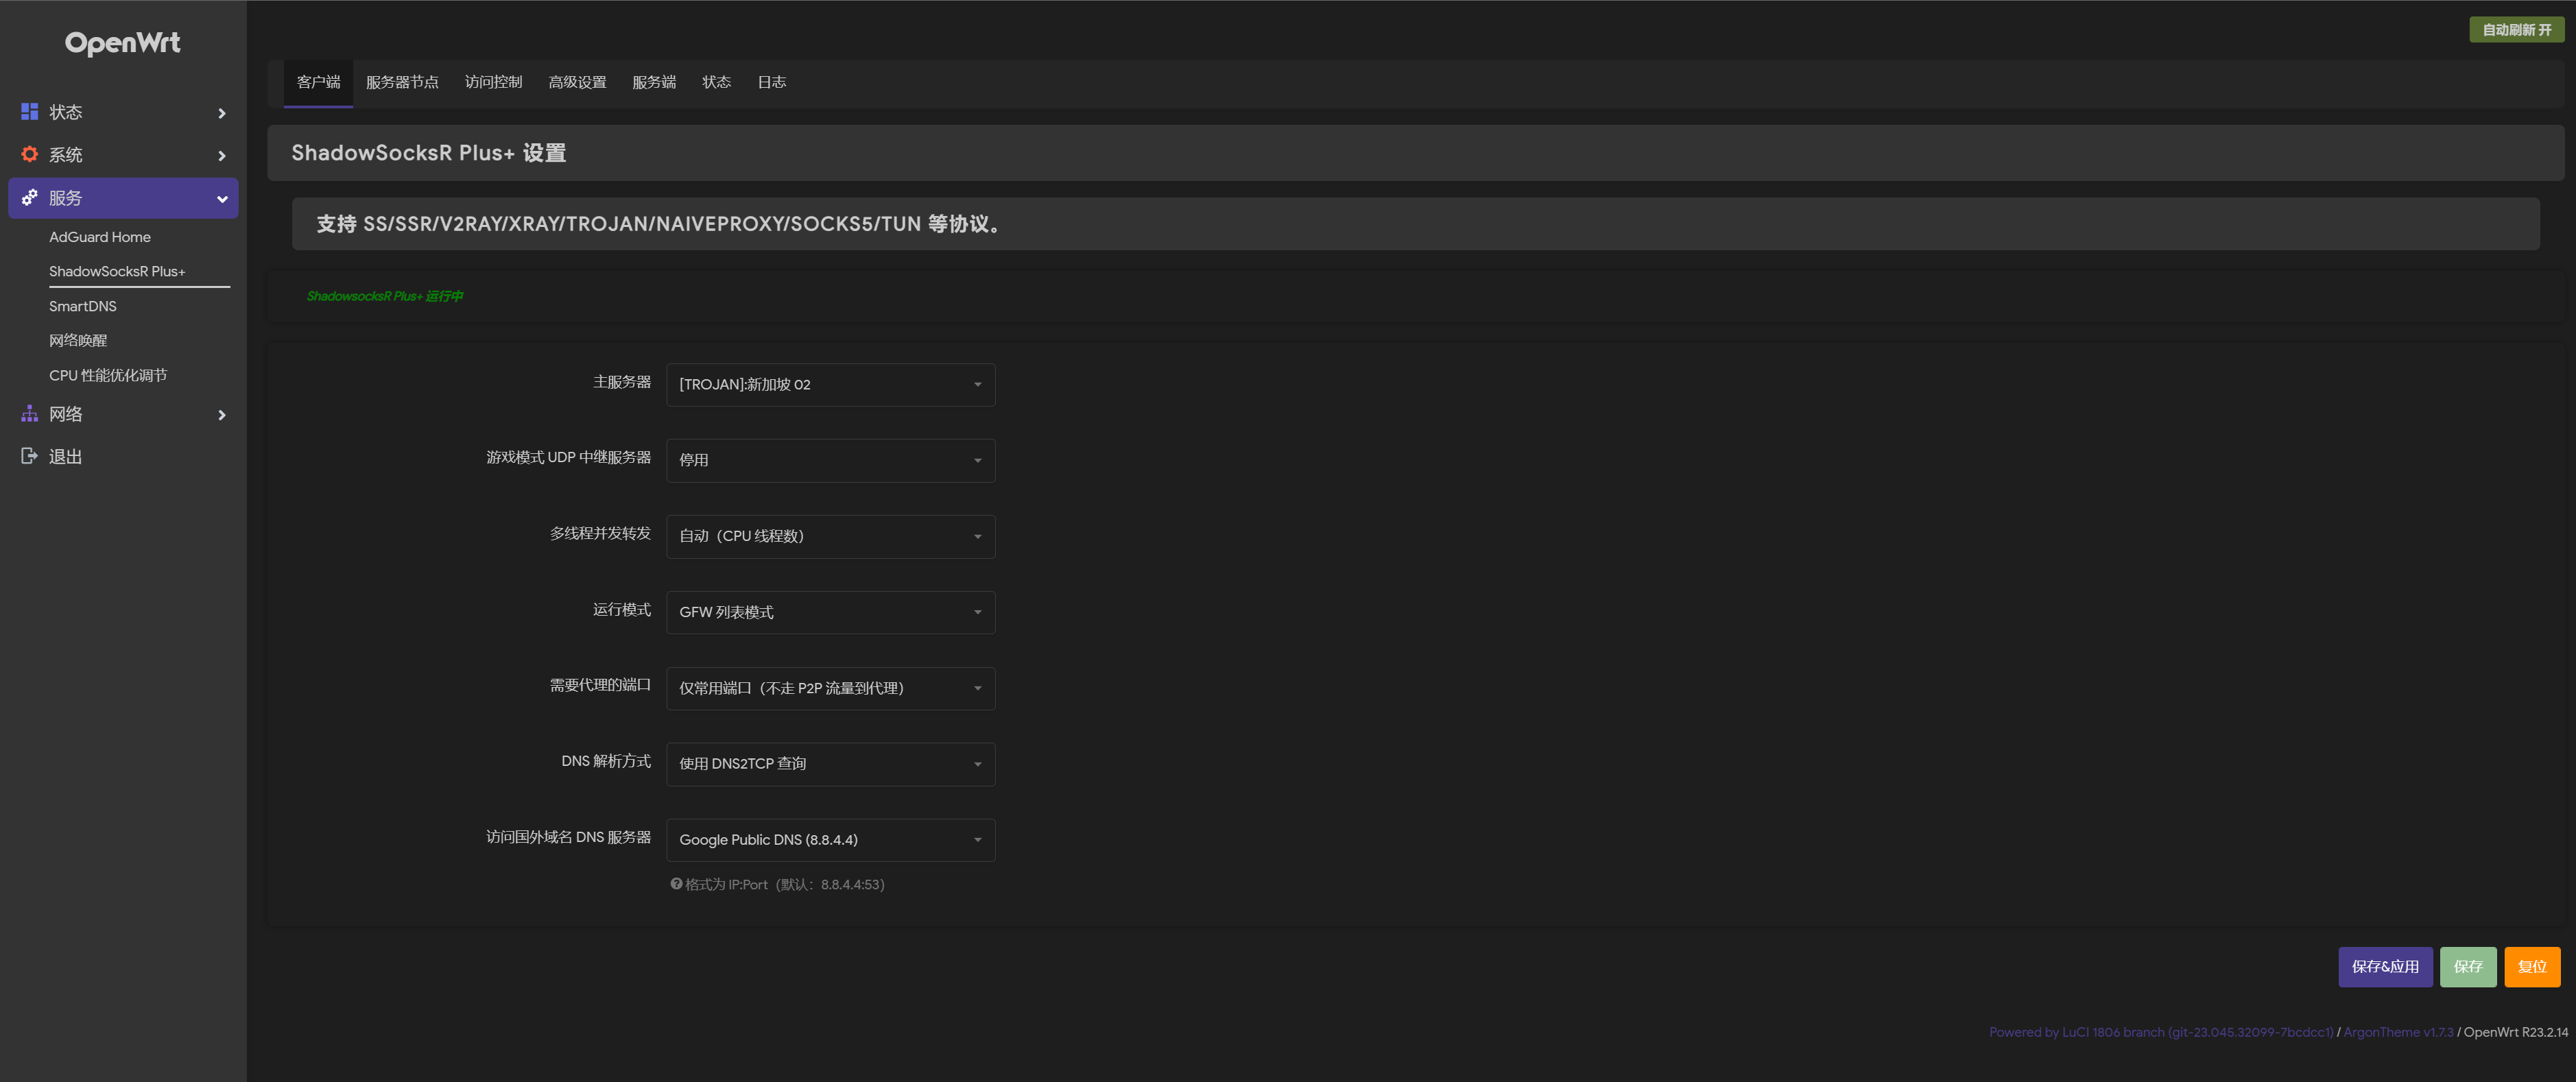Click the services gears icon in sidebar
Screen dimensions: 2576x1082
click(x=30, y=198)
